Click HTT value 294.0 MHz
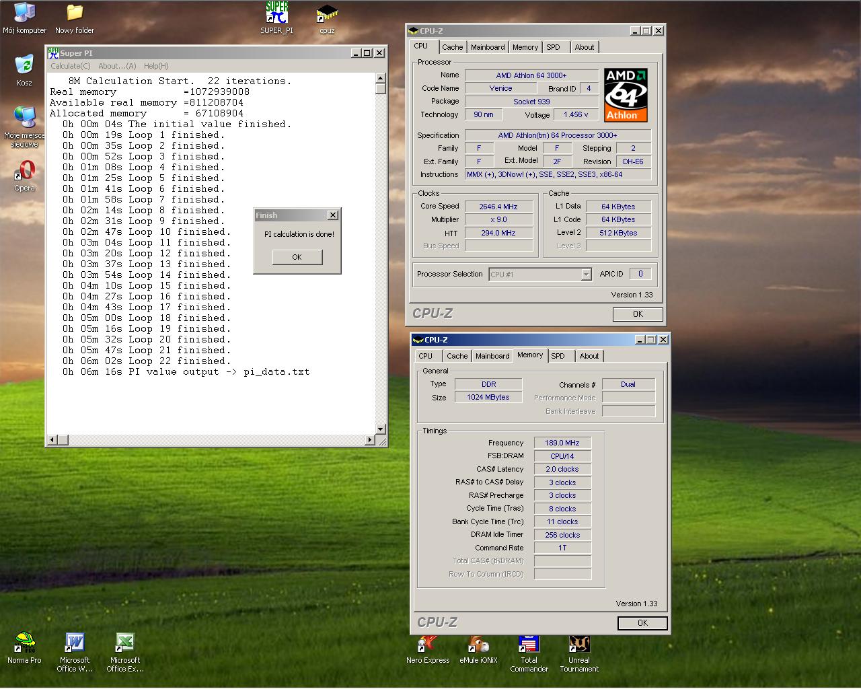The image size is (861, 689). (x=498, y=233)
